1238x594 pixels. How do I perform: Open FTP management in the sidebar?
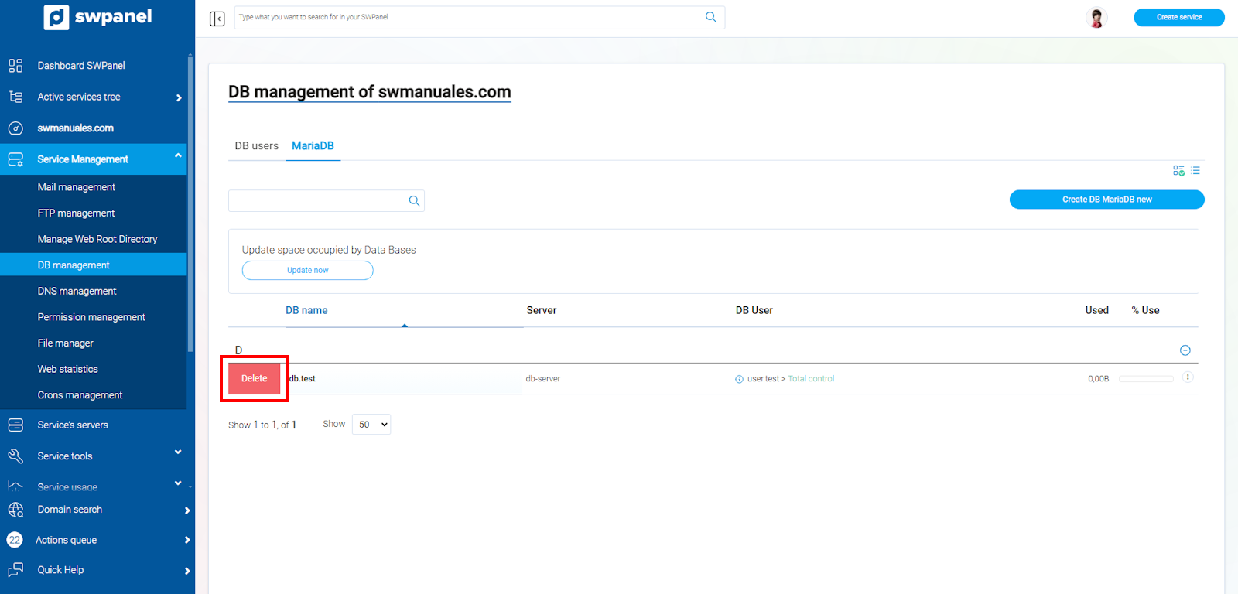click(x=76, y=213)
